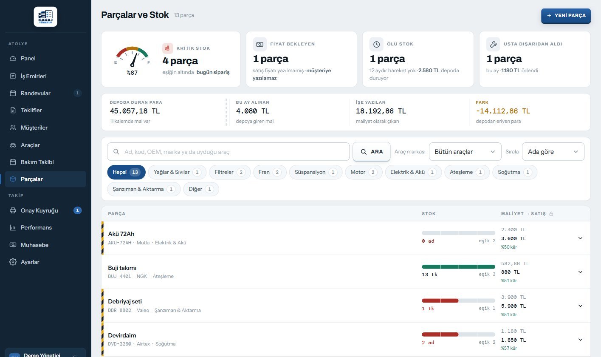Filter by Yağlar & Sıvılar category
The image size is (601, 357).
point(177,172)
